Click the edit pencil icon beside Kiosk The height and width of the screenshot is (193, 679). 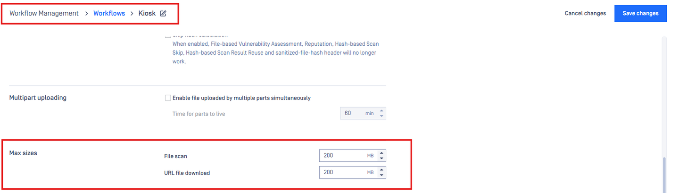click(163, 14)
